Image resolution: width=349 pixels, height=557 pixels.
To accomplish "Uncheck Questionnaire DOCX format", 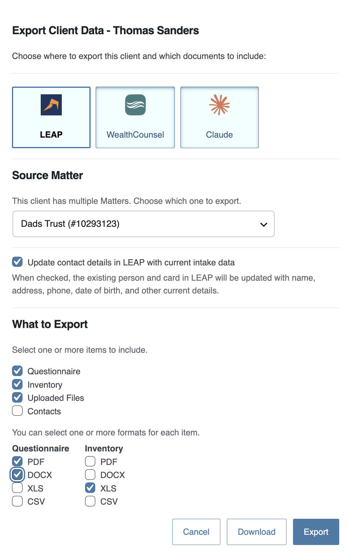I will [17, 474].
